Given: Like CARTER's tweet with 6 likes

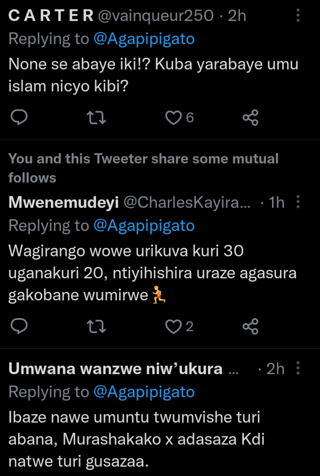Looking at the screenshot, I should pyautogui.click(x=173, y=118).
